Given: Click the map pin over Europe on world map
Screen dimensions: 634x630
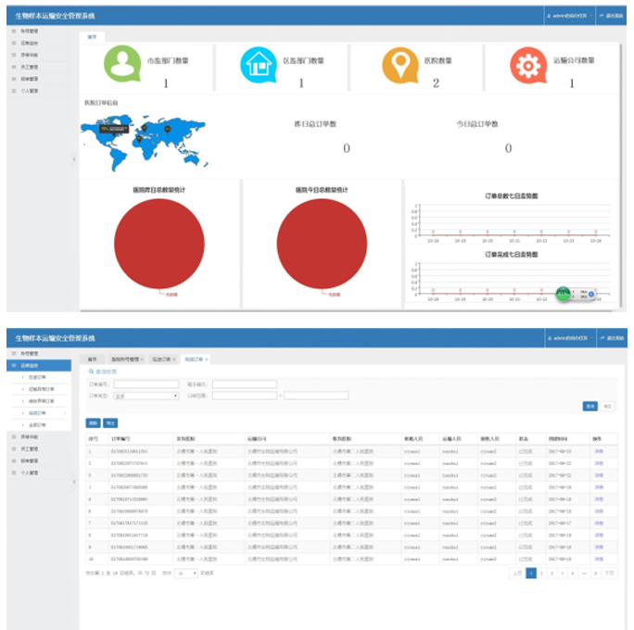Looking at the screenshot, I should pos(145,128).
